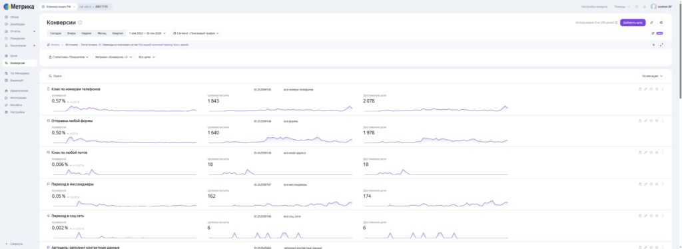Remove the Тип источника filter chip

pos(100,45)
